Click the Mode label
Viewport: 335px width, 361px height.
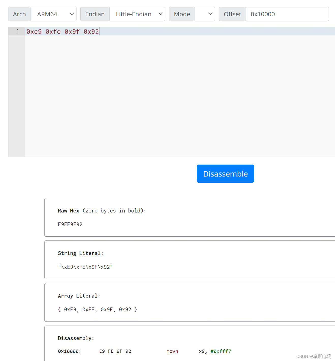click(x=182, y=14)
